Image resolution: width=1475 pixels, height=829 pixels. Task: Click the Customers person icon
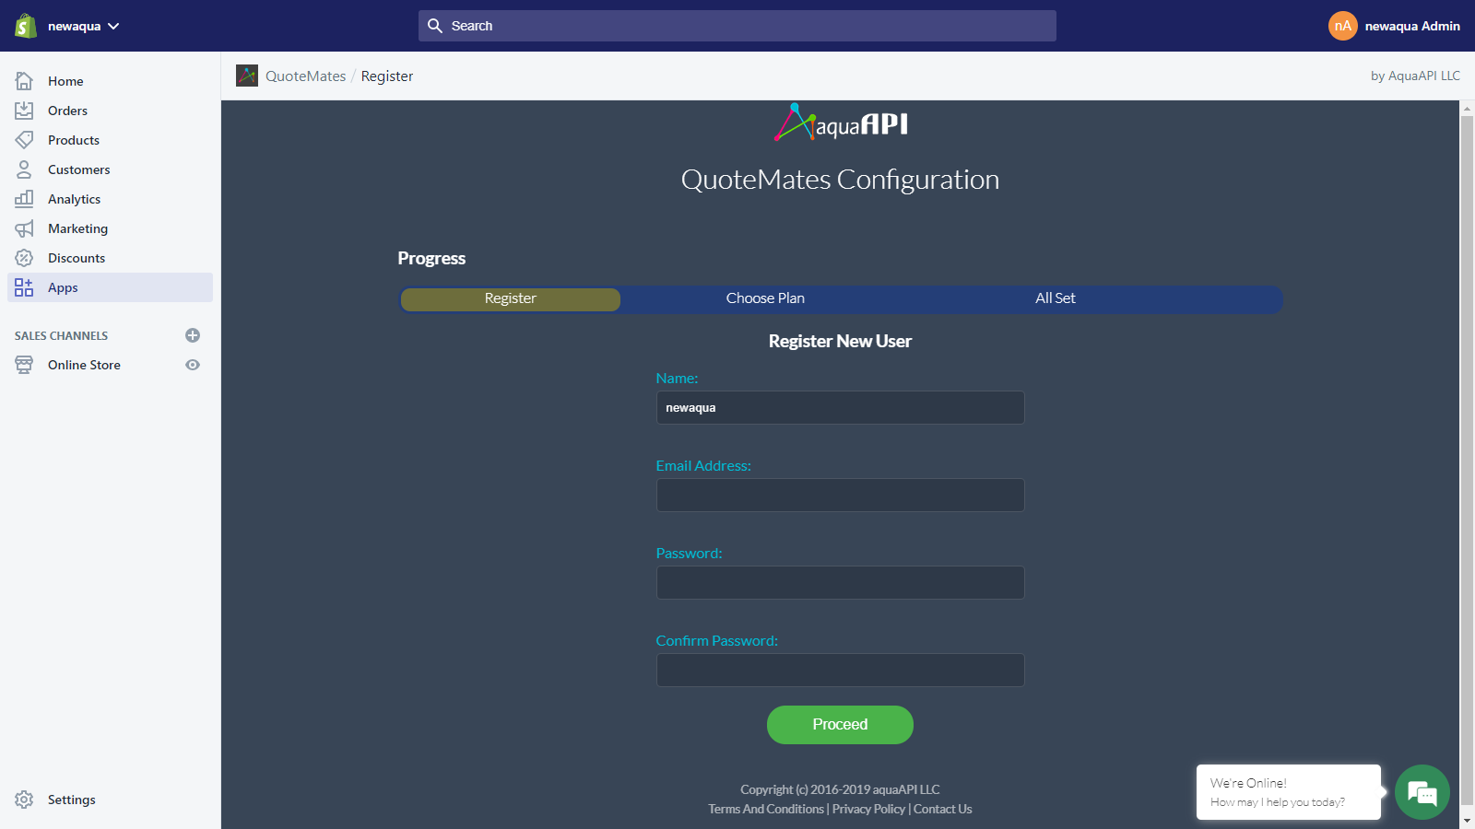[24, 169]
